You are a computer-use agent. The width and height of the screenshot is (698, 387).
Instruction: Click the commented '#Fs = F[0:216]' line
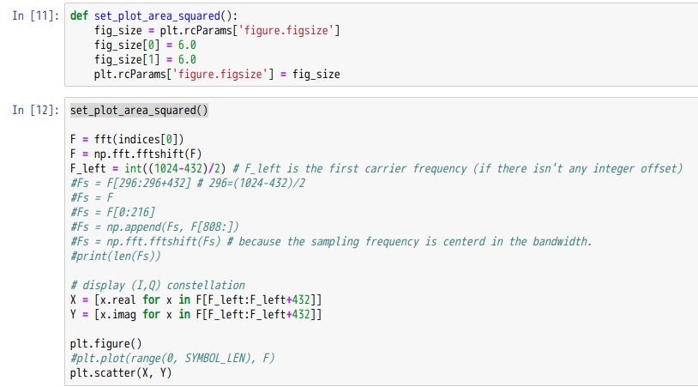[112, 212]
